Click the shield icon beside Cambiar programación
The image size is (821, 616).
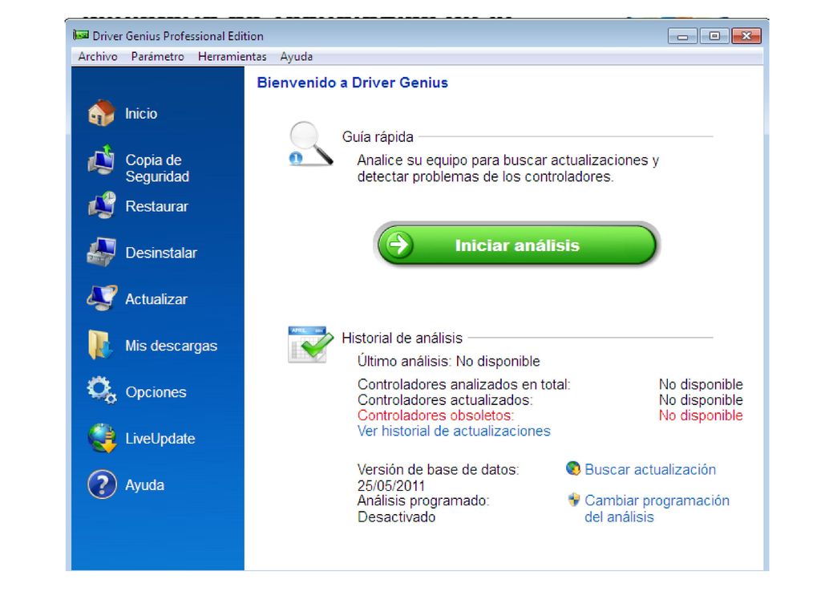coord(574,500)
